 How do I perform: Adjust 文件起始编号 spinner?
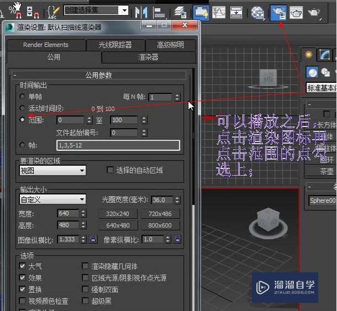[144, 133]
